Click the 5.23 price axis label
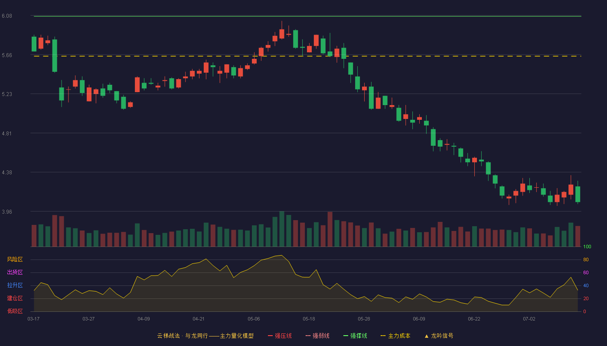 coord(7,94)
